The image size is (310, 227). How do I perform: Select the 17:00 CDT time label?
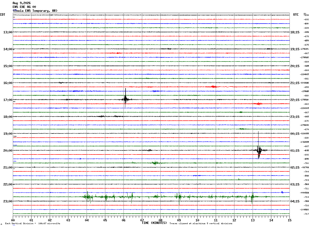[x=8, y=100]
